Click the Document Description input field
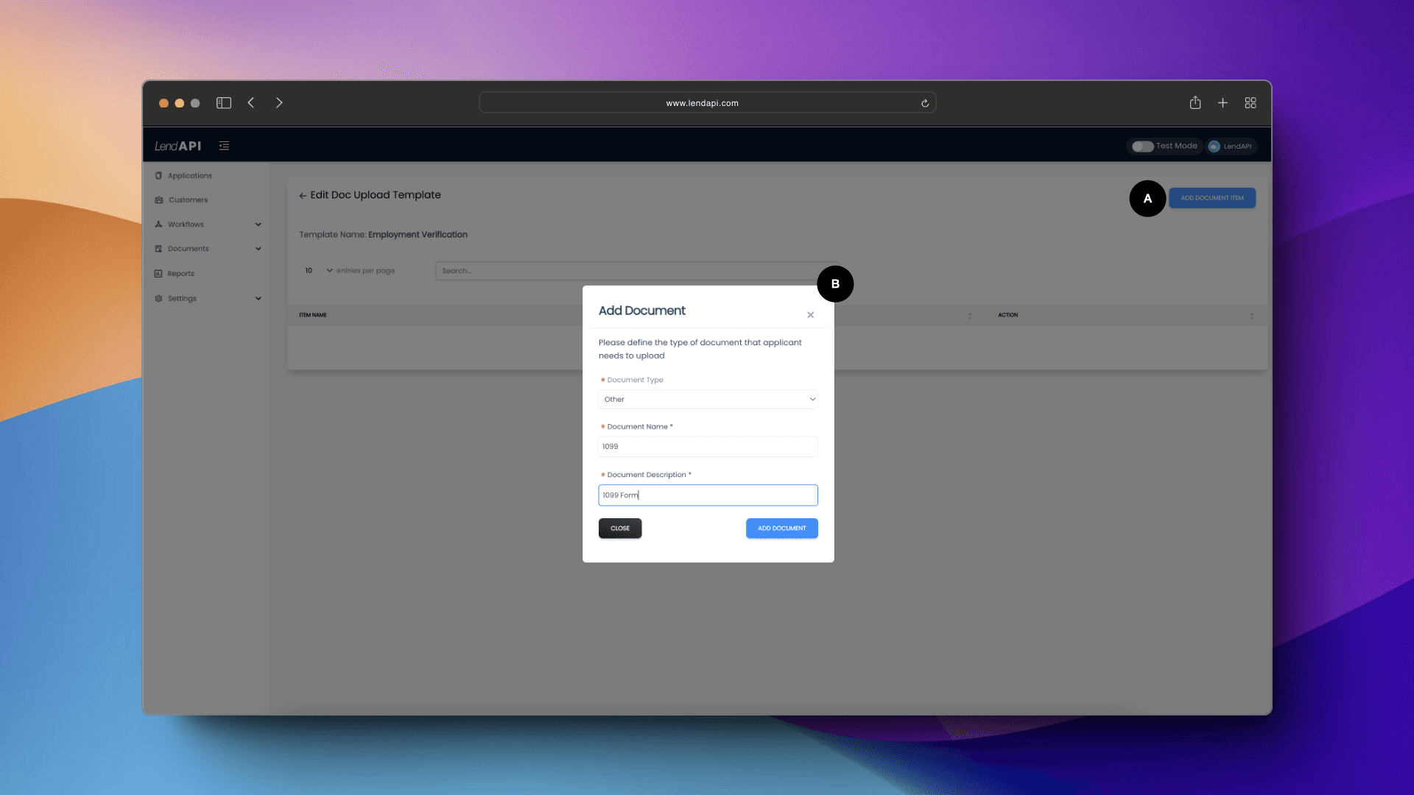Viewport: 1414px width, 795px height. coord(707,494)
